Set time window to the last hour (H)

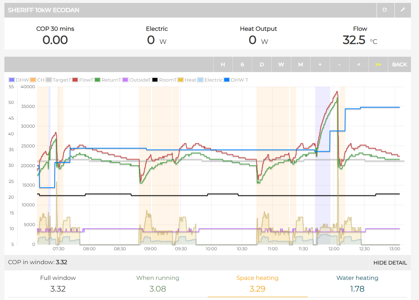223,64
